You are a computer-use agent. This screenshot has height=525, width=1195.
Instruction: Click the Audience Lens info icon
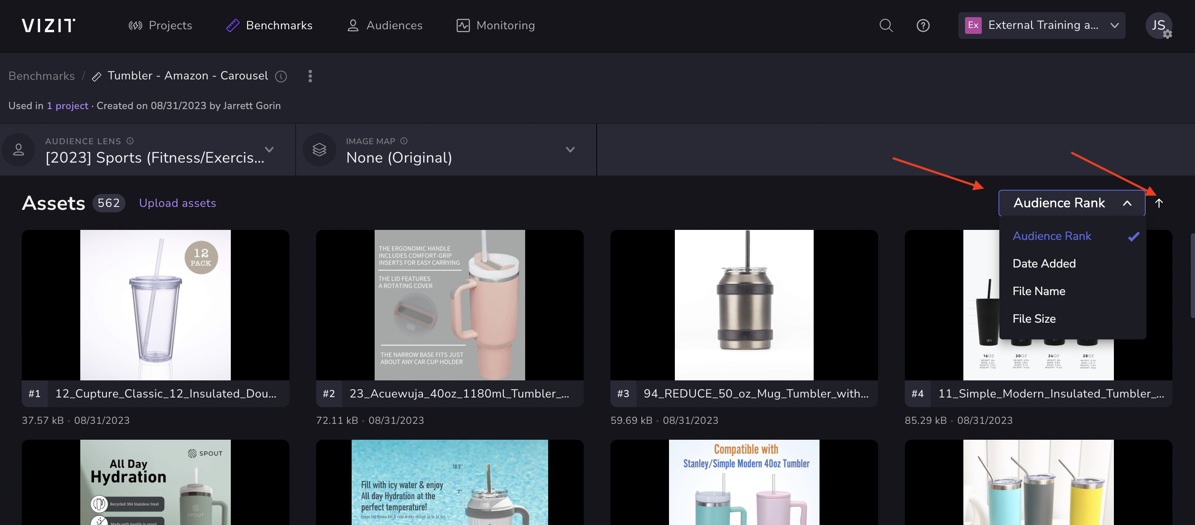(x=130, y=141)
